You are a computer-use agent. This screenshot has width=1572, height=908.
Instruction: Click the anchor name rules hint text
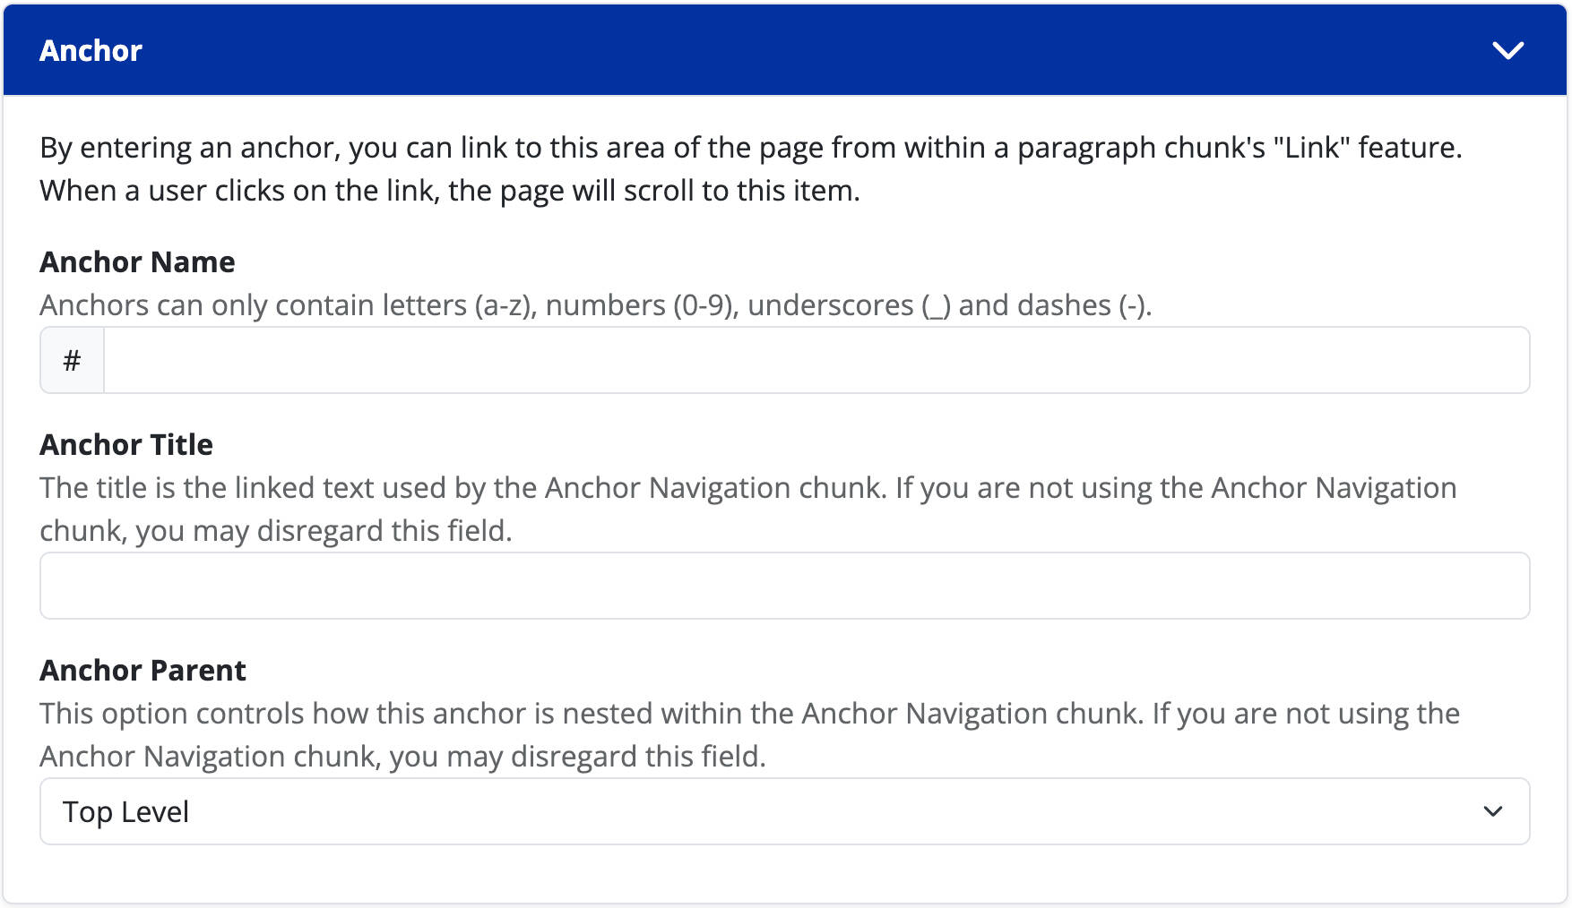coord(596,305)
